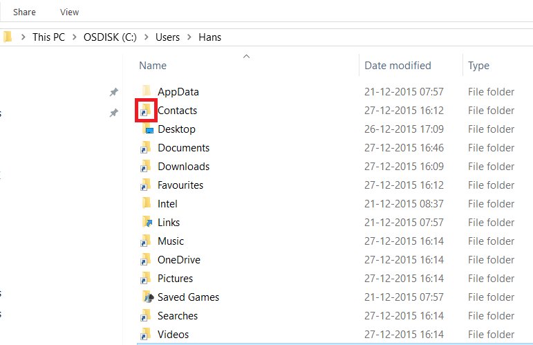Click the pin icon beside Contacts row

113,113
